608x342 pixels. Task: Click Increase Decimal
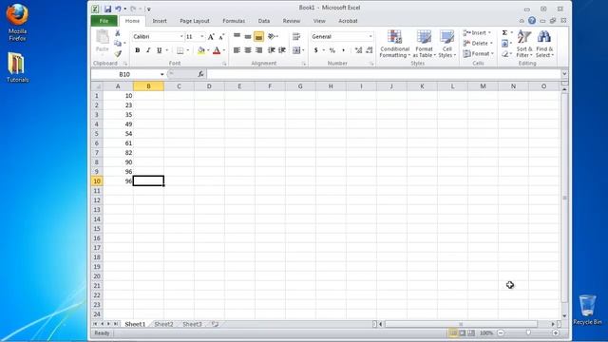coord(358,50)
